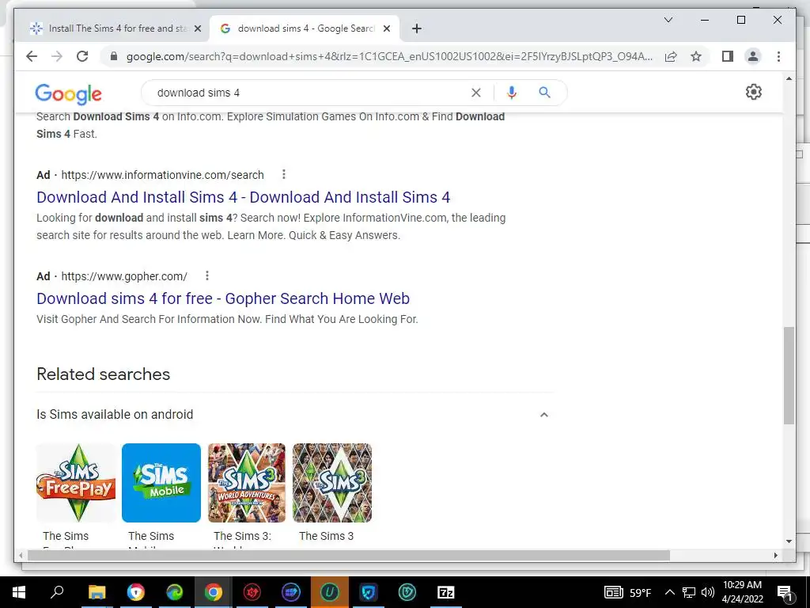View site info via the lock icon

click(114, 56)
